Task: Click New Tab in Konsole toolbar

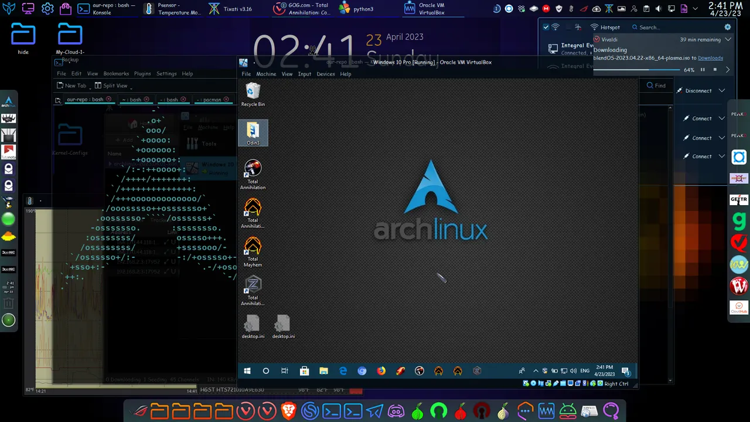Action: click(x=71, y=86)
